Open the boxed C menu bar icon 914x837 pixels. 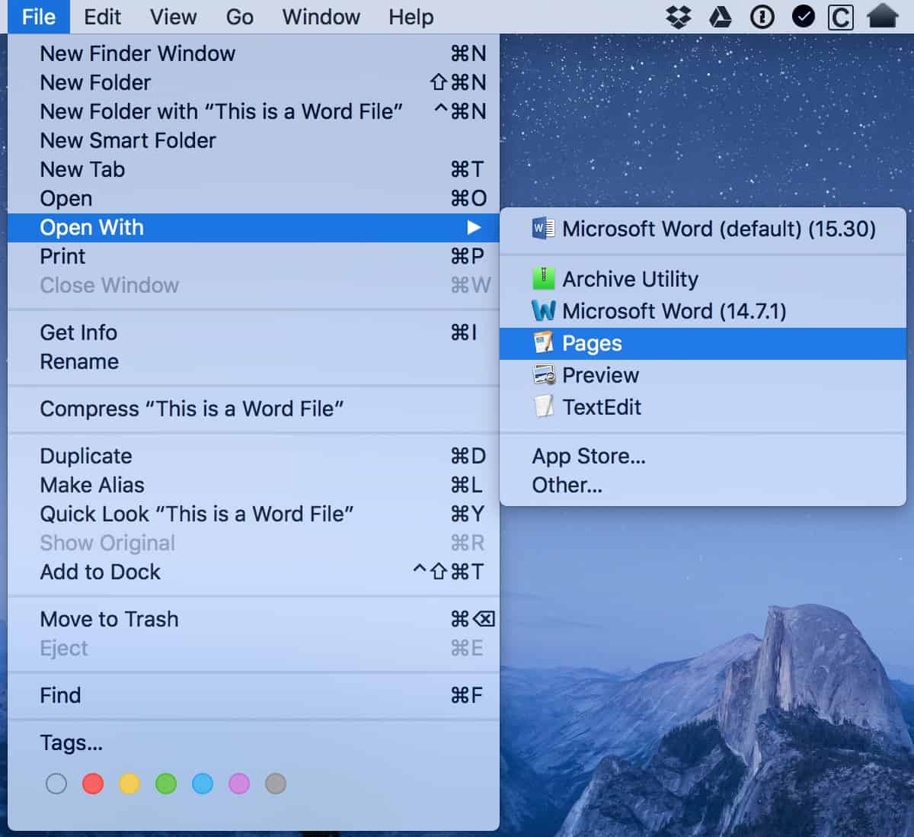[x=840, y=17]
